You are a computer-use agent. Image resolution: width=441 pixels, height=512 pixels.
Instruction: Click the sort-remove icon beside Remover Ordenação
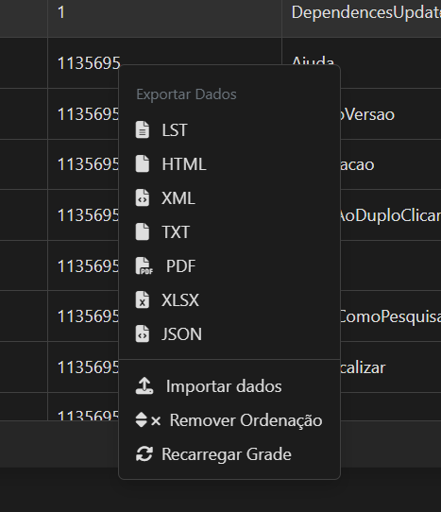148,420
